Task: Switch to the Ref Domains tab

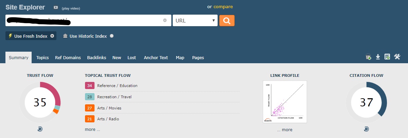Action: coord(68,57)
